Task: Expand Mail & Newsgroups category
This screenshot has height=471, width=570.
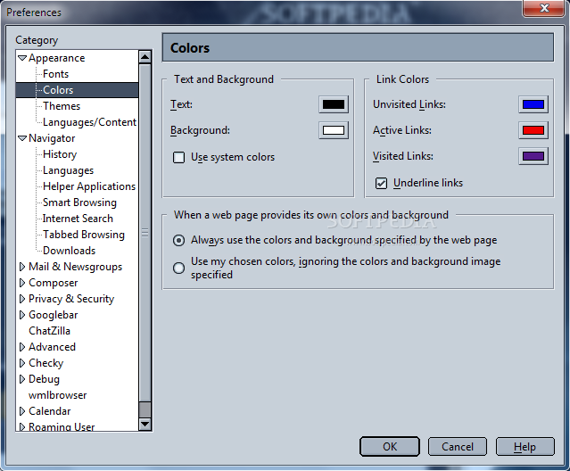Action: click(22, 267)
